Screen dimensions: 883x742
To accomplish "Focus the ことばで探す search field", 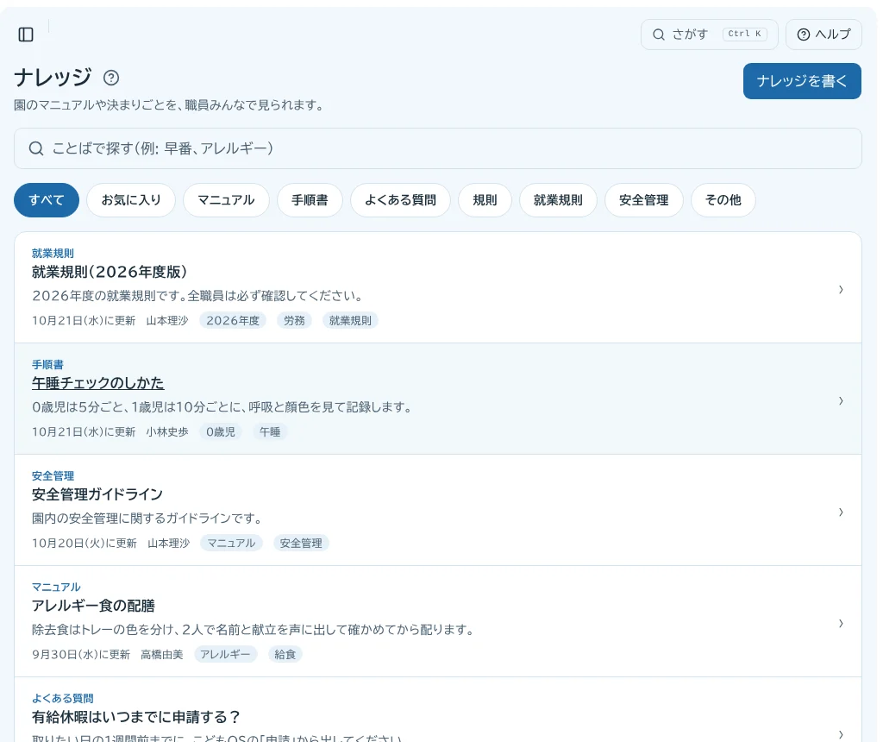I will (x=437, y=148).
